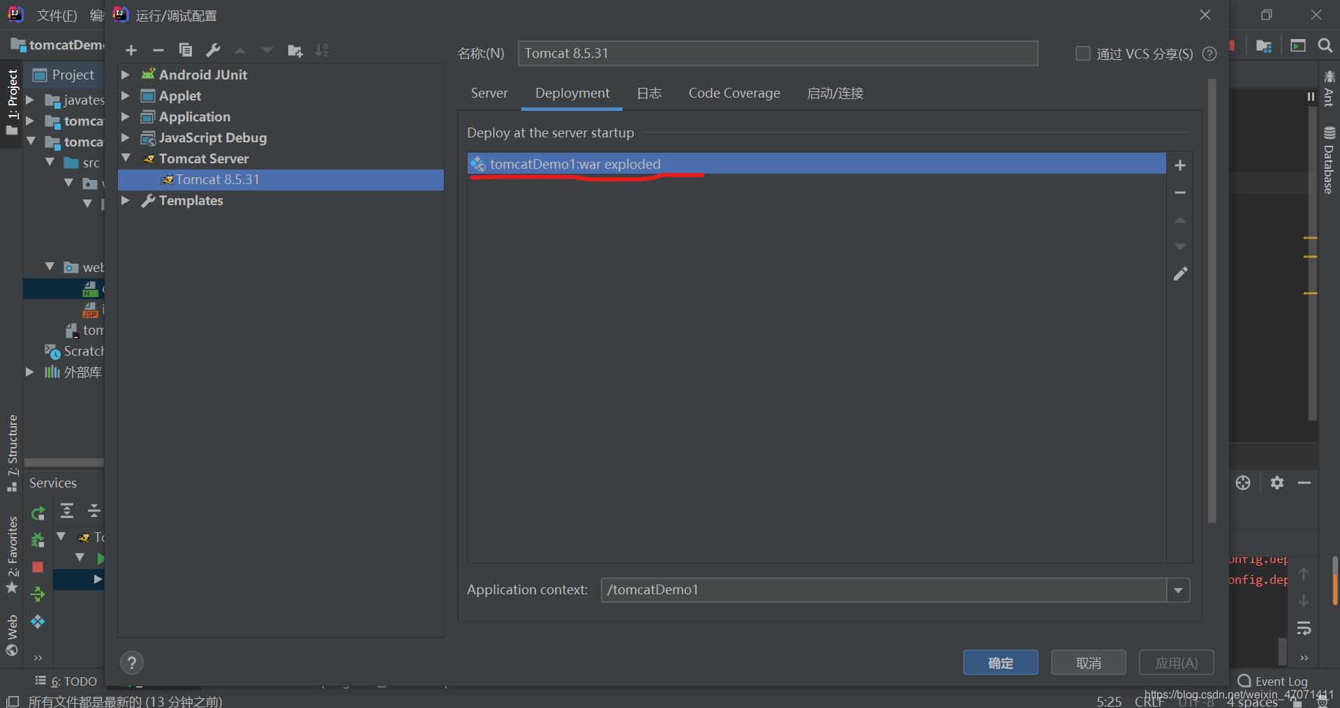Toggle soft-wrap icon in console
1340x708 pixels.
pos(1304,628)
